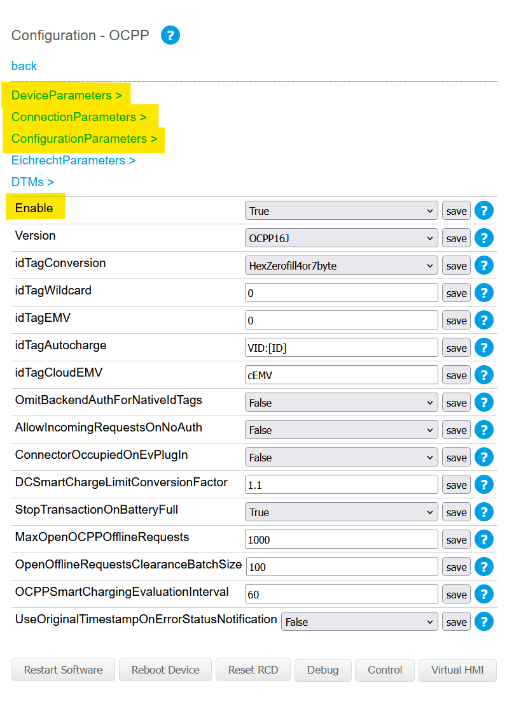
Task: Save the idTagWildcard value
Action: (456, 293)
